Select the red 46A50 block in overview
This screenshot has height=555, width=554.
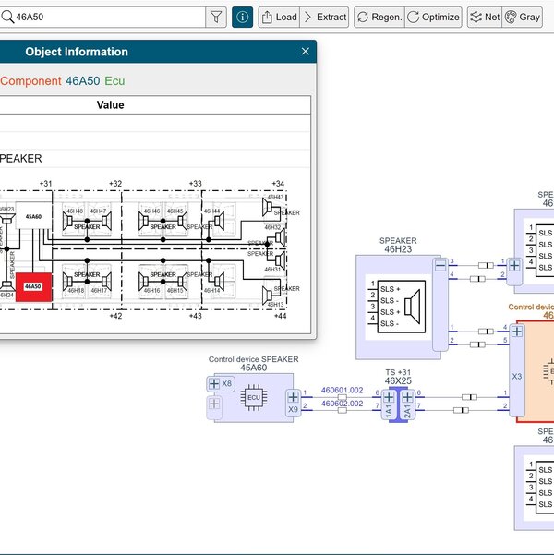tap(32, 287)
